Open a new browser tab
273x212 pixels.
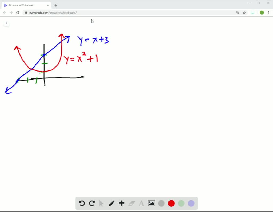pos(56,5)
